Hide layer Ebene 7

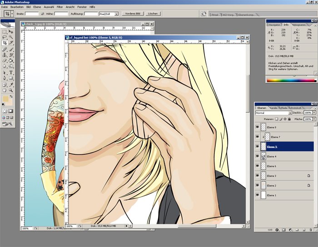tap(258, 137)
